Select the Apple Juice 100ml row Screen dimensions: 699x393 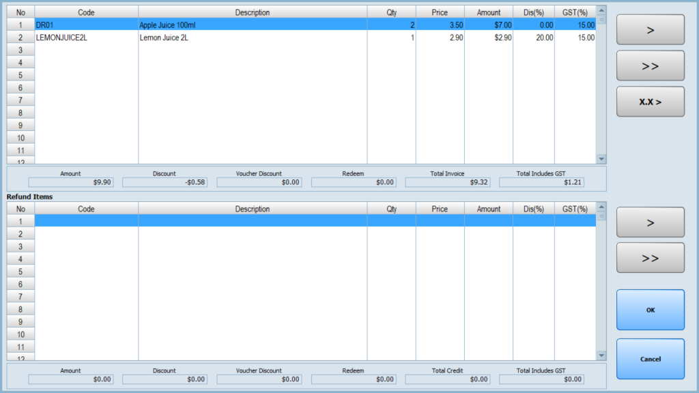[252, 25]
